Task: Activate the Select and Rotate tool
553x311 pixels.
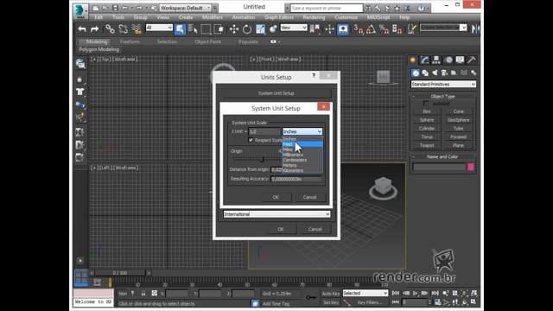Action: (x=247, y=29)
